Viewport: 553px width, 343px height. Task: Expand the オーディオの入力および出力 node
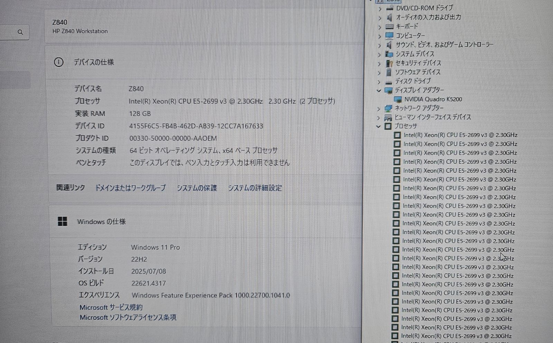tap(380, 18)
